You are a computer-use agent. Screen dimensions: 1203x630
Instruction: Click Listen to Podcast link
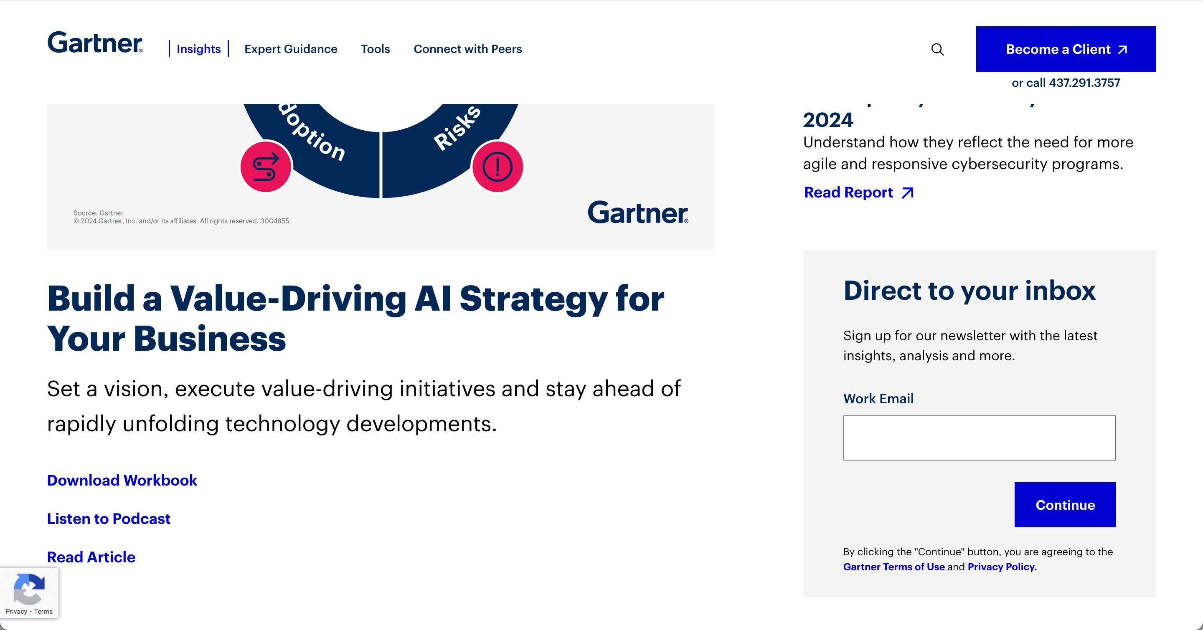[108, 519]
